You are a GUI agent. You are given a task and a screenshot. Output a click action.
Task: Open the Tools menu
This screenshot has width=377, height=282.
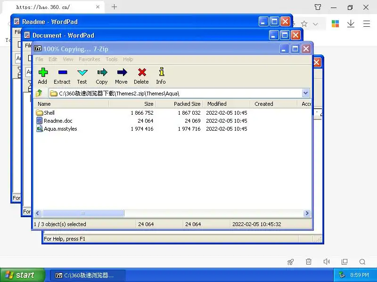pos(112,59)
